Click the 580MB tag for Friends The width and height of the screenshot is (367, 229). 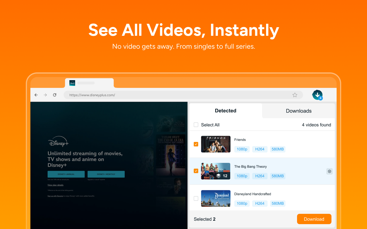(278, 149)
